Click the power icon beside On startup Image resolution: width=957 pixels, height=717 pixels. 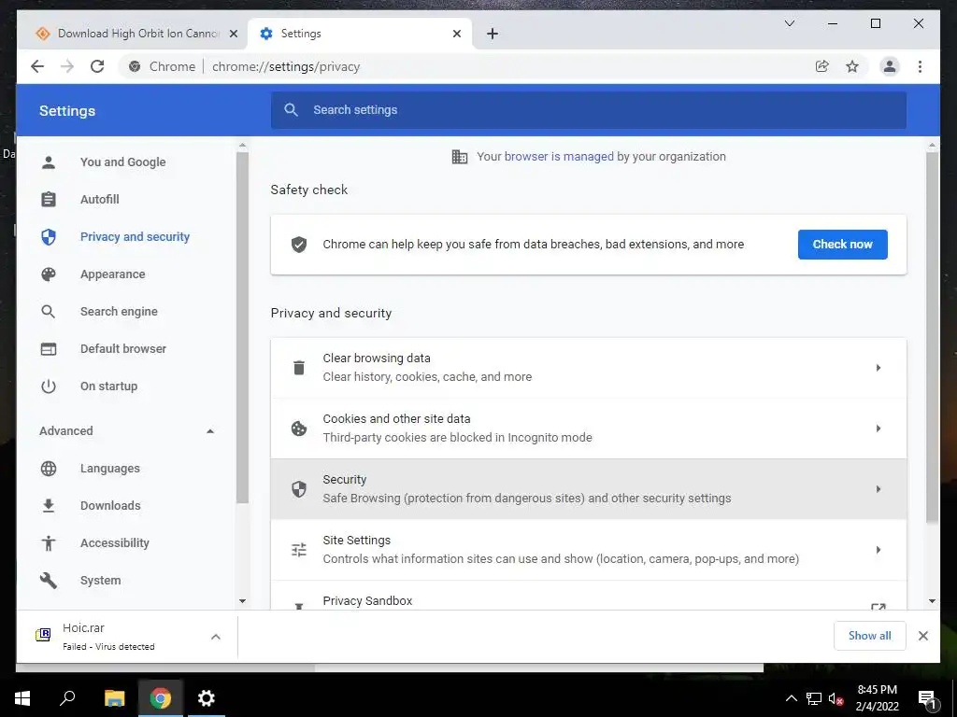[x=49, y=386]
